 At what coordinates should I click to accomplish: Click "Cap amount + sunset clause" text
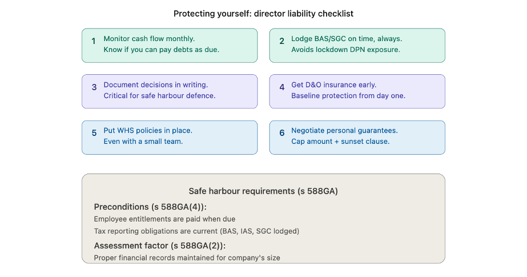coord(340,142)
